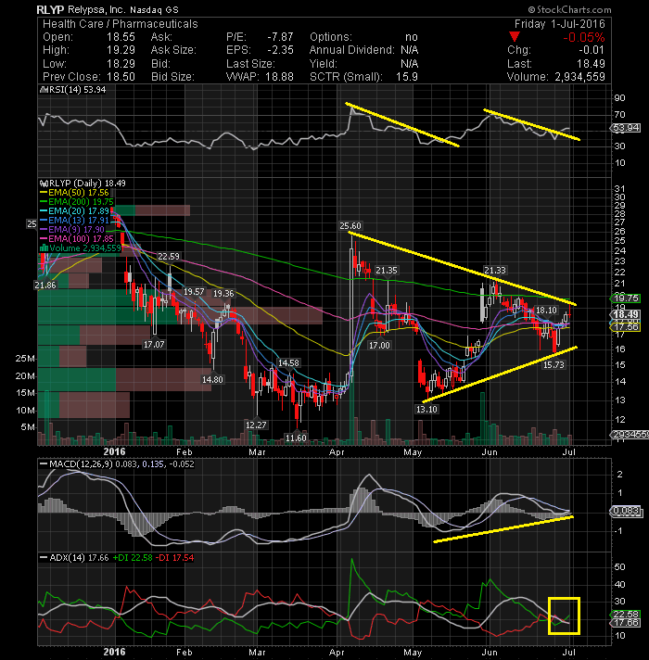
Task: Click the Nasdaq GS exchange label
Action: 154,9
